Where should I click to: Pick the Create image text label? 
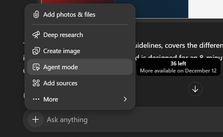(62, 51)
